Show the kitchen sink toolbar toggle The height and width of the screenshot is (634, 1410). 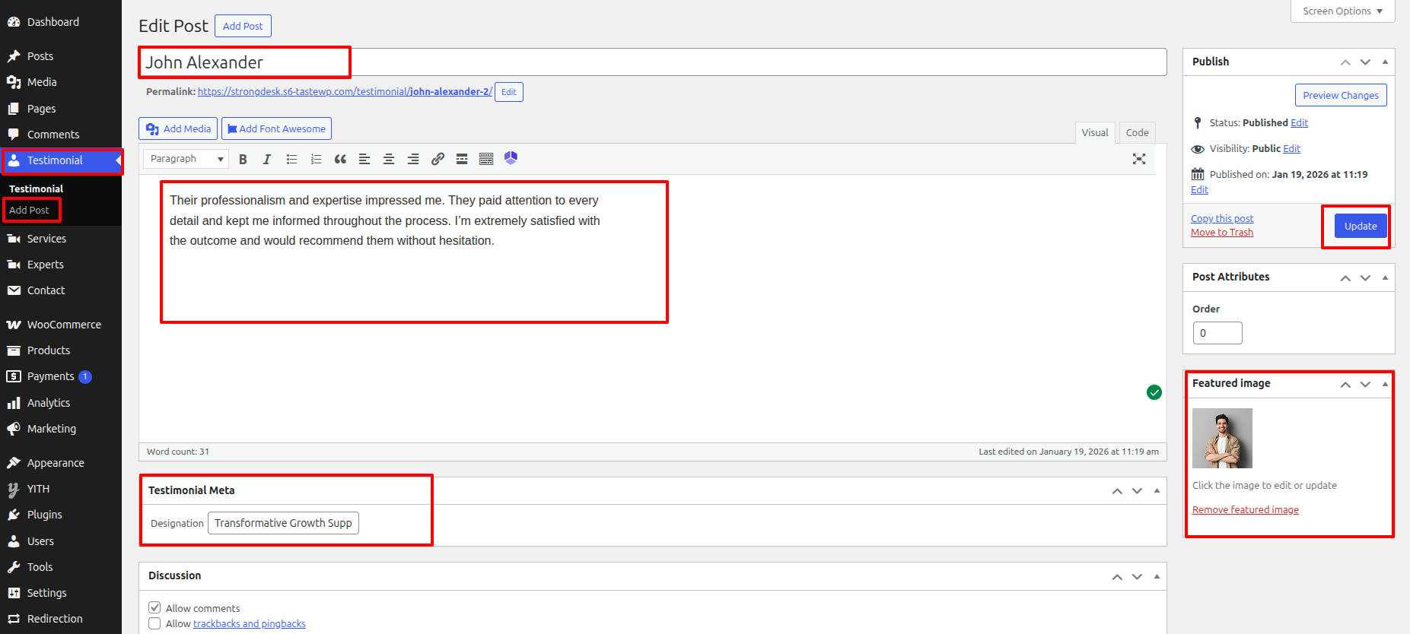coord(486,159)
